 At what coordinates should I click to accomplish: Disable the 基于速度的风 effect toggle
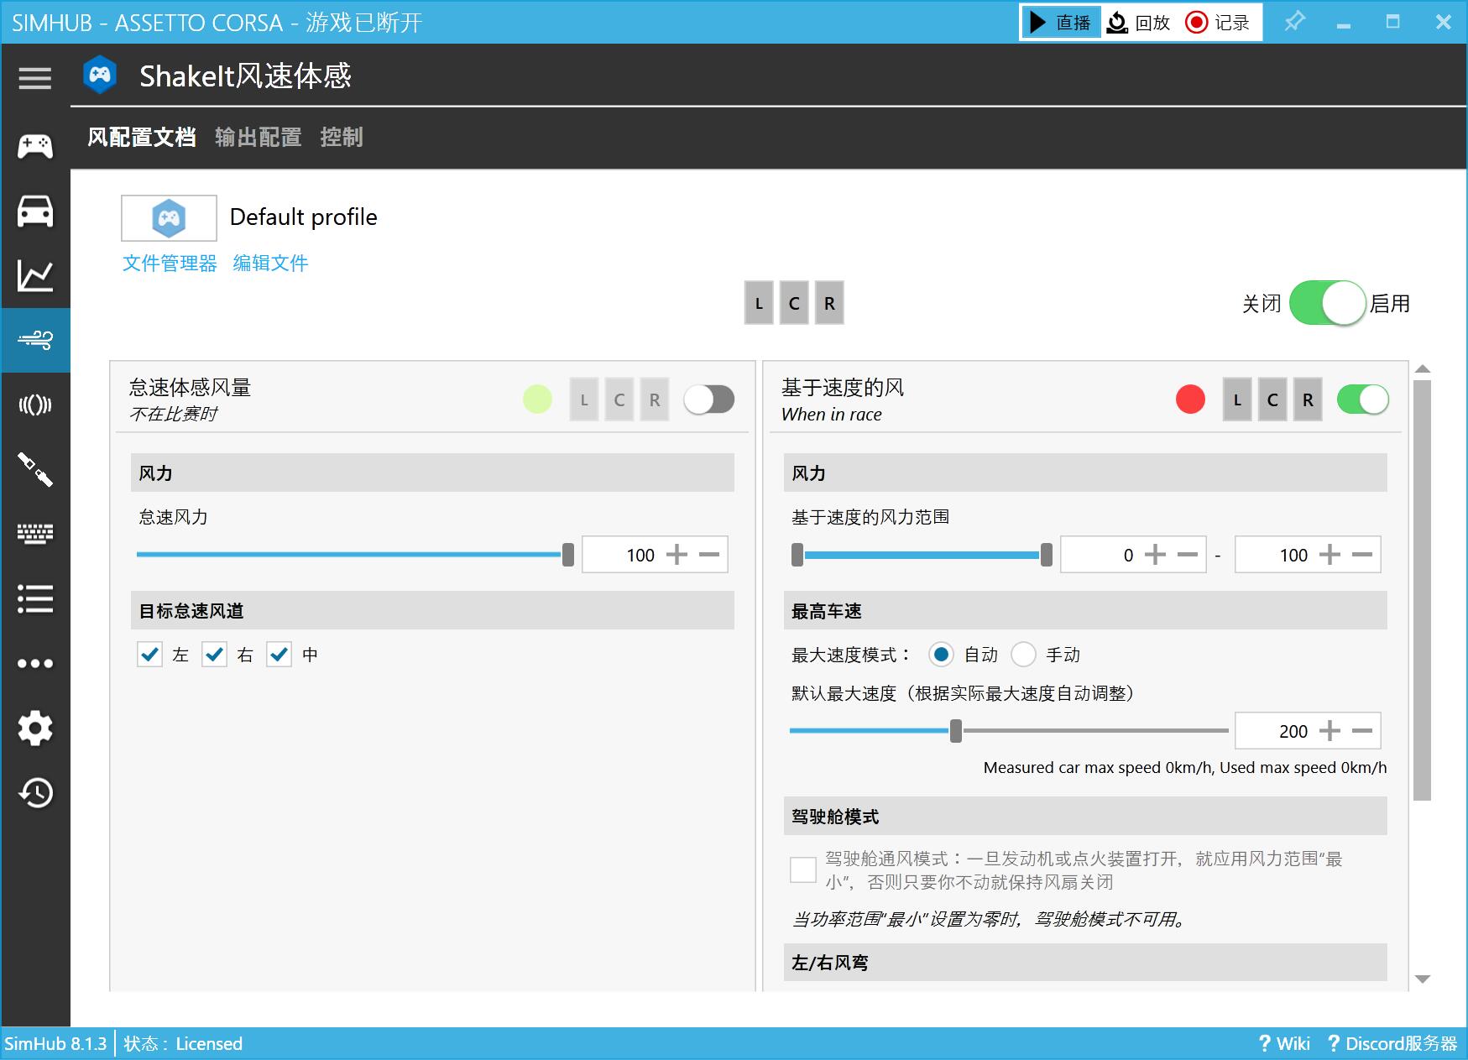[1362, 399]
